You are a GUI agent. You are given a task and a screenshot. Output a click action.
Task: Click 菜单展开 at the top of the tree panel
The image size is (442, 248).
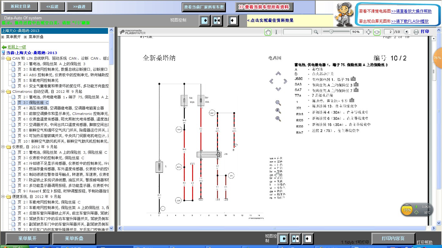(x=13, y=37)
